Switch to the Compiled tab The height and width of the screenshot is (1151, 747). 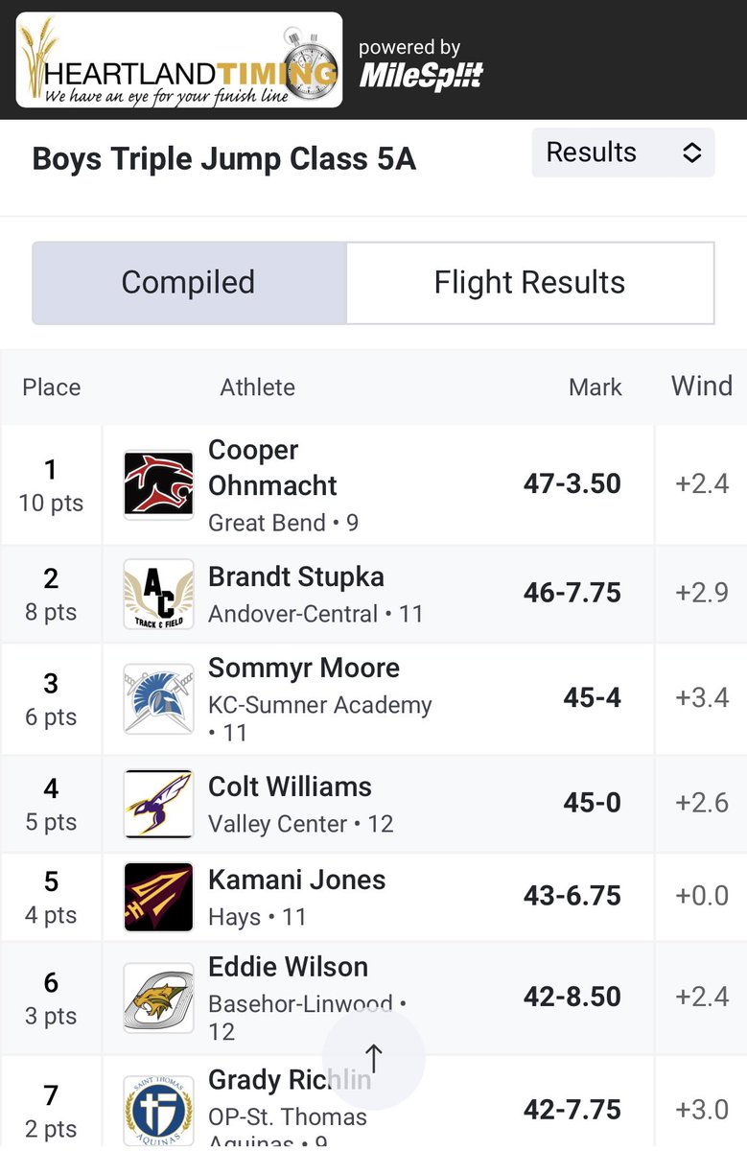189,283
